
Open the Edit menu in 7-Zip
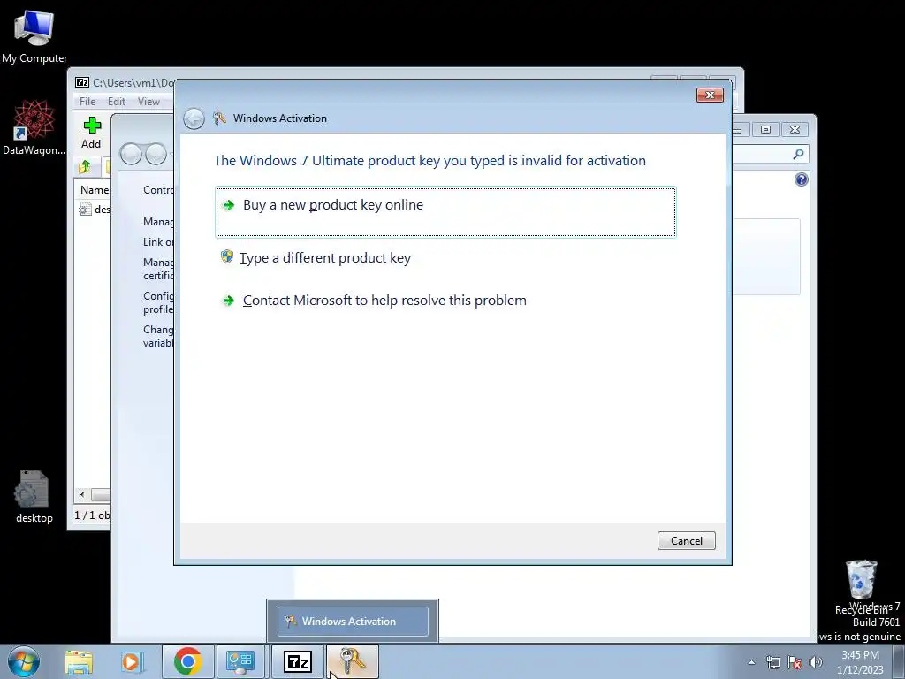pyautogui.click(x=117, y=102)
